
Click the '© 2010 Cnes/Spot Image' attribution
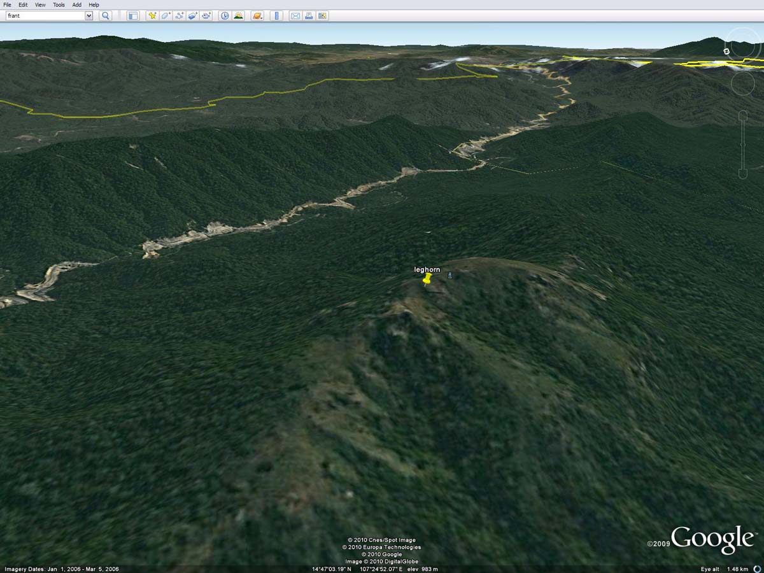[x=381, y=541]
